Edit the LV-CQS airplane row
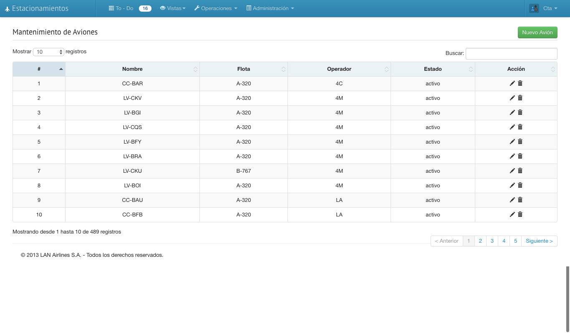This screenshot has width=570, height=333. click(x=512, y=127)
